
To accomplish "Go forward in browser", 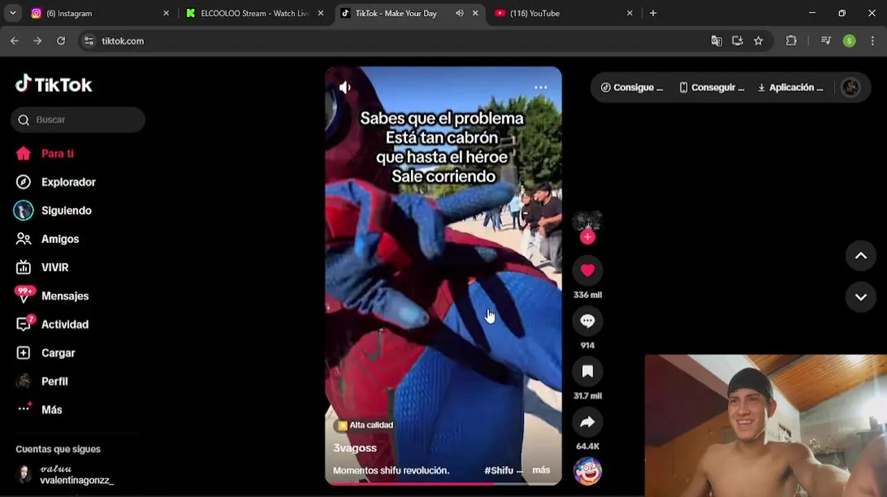I will point(37,41).
